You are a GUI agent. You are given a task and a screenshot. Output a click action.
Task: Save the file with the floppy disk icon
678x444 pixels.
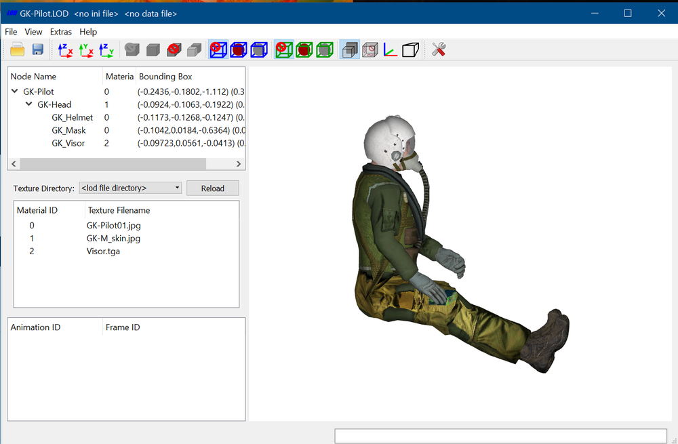tap(37, 49)
